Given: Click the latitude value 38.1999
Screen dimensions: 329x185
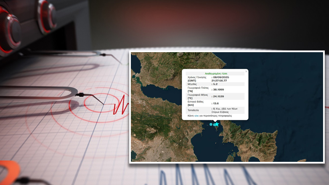Looking at the screenshot, I should [x=218, y=90].
